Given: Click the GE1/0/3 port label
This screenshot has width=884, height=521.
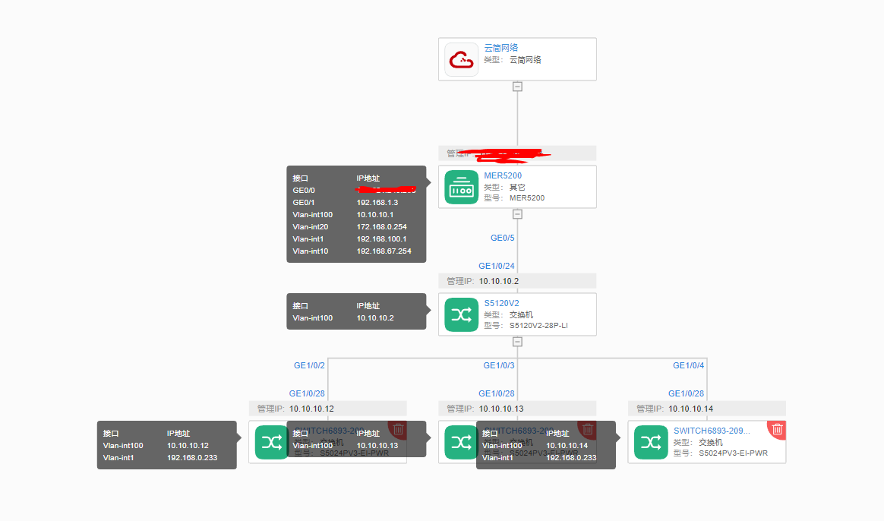Looking at the screenshot, I should click(499, 365).
